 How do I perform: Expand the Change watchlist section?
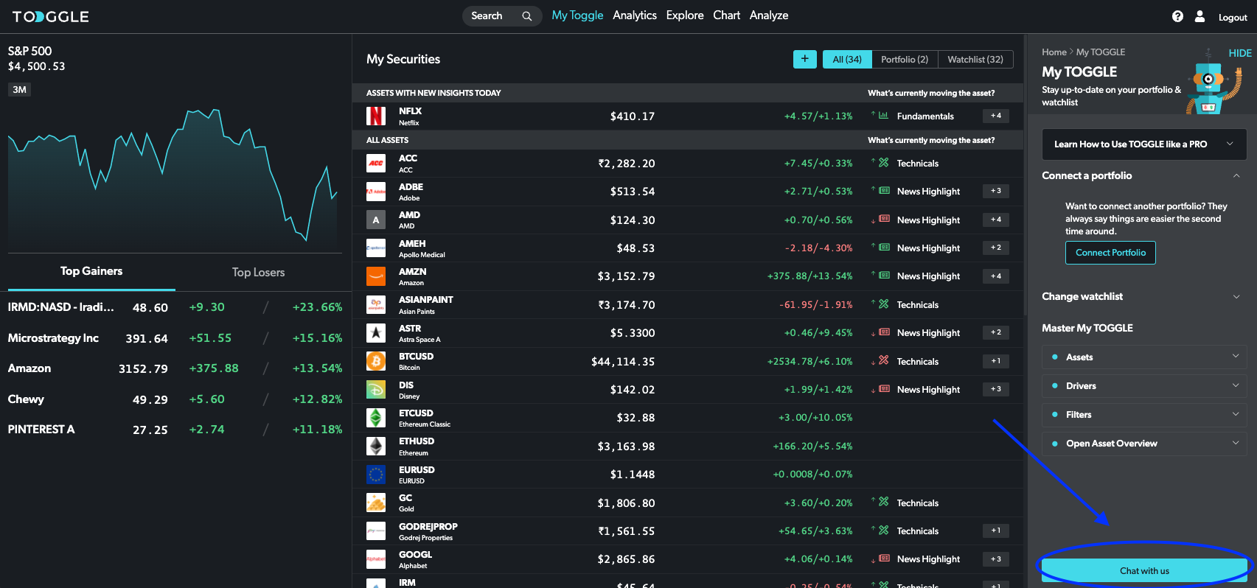pyautogui.click(x=1236, y=296)
